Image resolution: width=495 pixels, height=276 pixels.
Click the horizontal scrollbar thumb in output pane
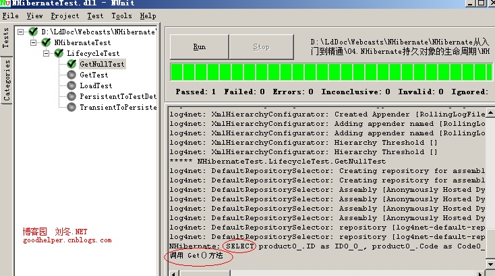point(204,273)
